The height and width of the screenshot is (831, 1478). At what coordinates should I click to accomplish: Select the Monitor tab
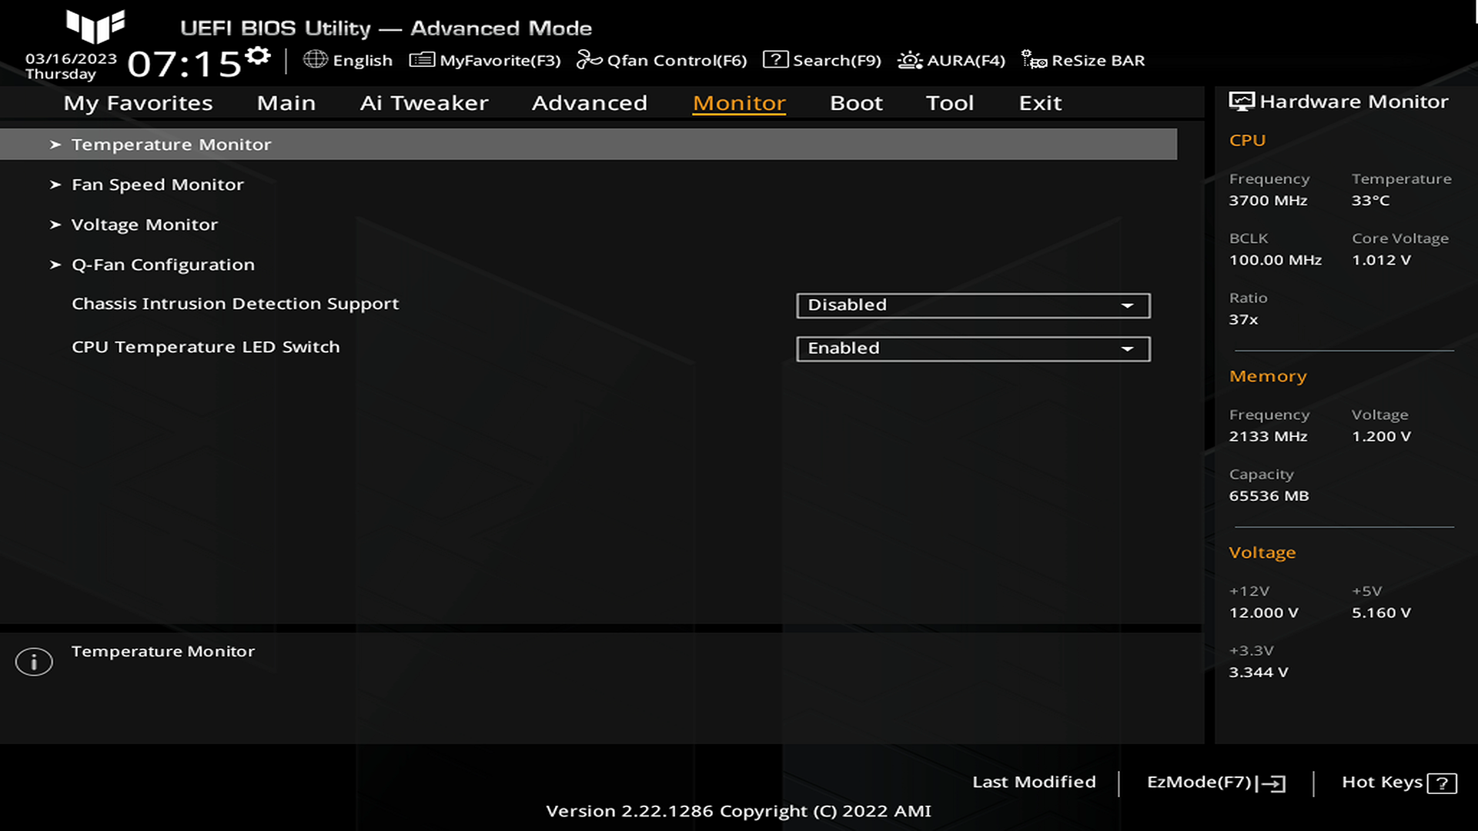click(x=739, y=102)
